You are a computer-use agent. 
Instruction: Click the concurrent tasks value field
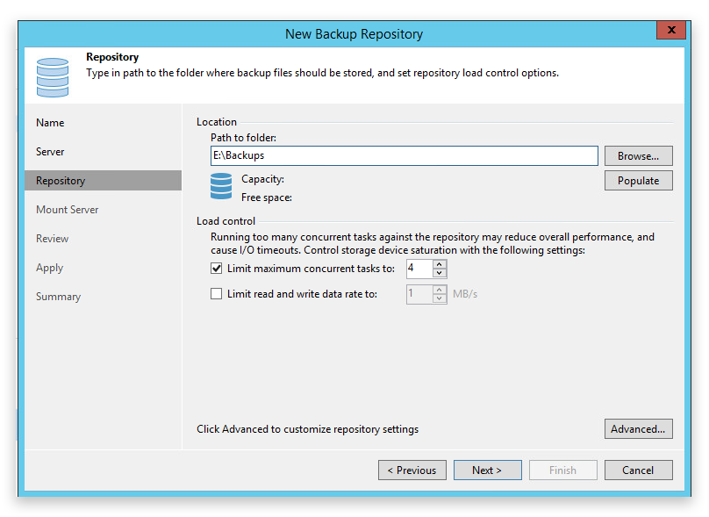419,269
